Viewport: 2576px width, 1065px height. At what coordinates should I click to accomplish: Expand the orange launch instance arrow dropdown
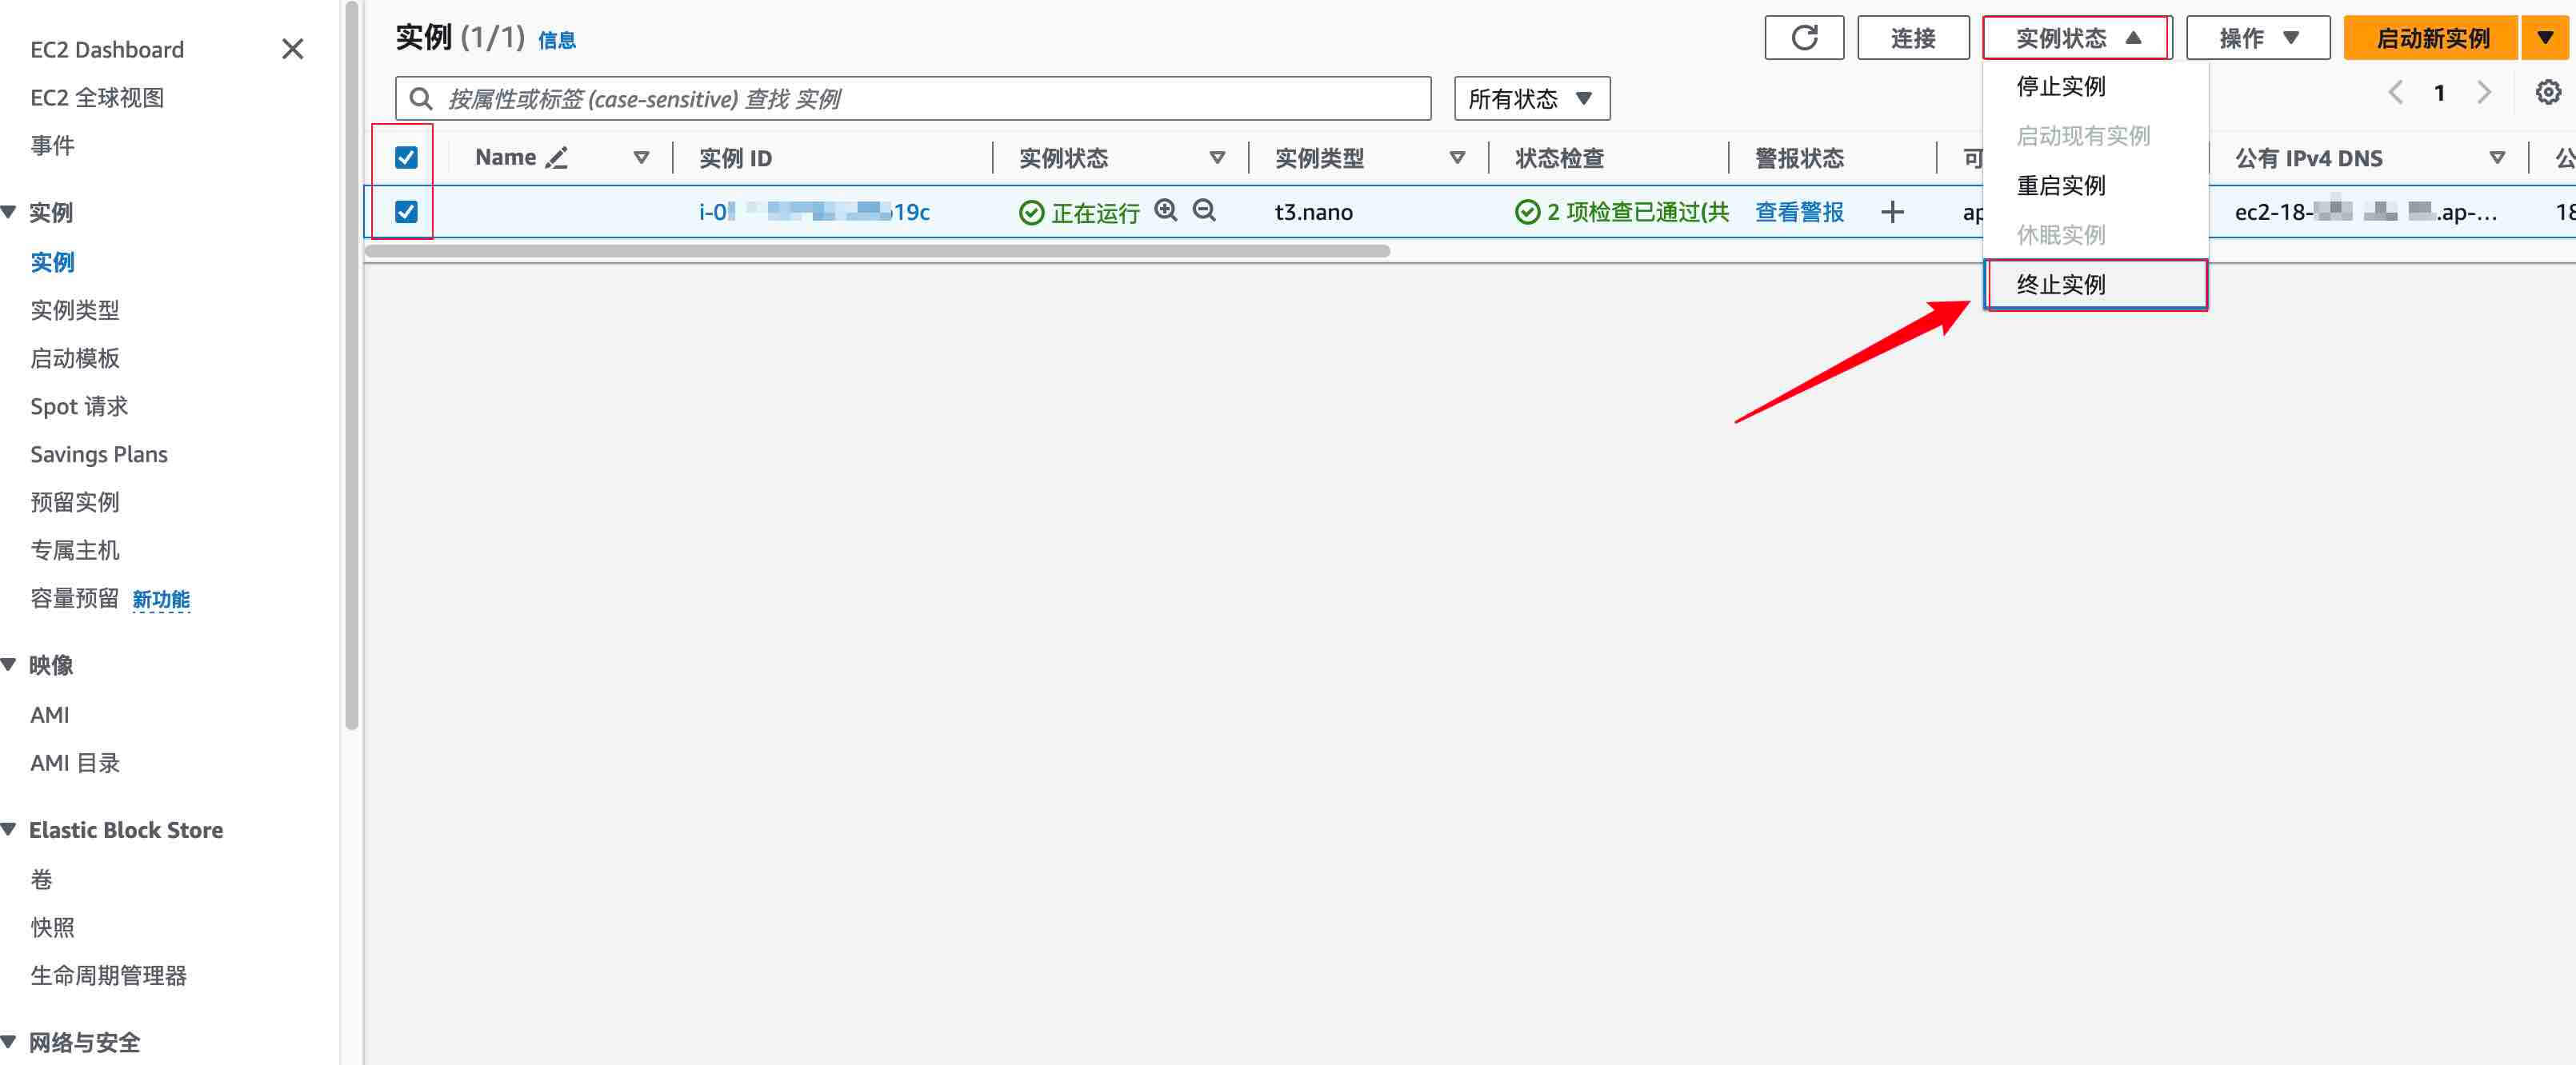tap(2545, 38)
